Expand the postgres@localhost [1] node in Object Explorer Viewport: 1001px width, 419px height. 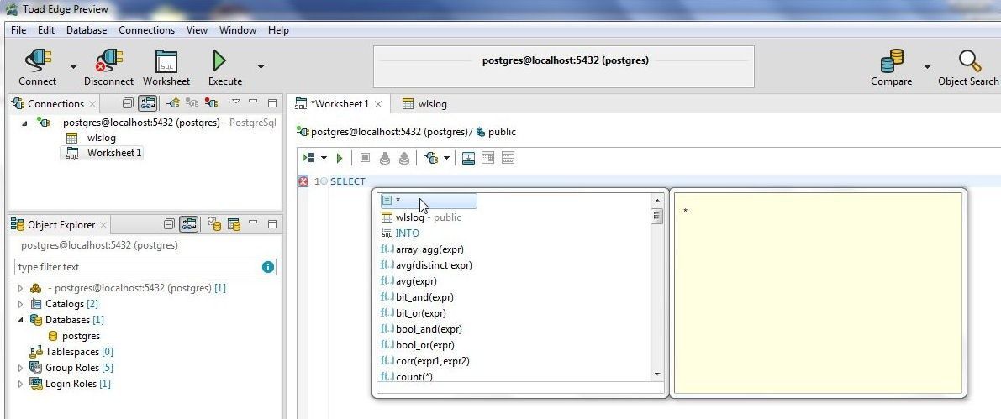(x=20, y=288)
